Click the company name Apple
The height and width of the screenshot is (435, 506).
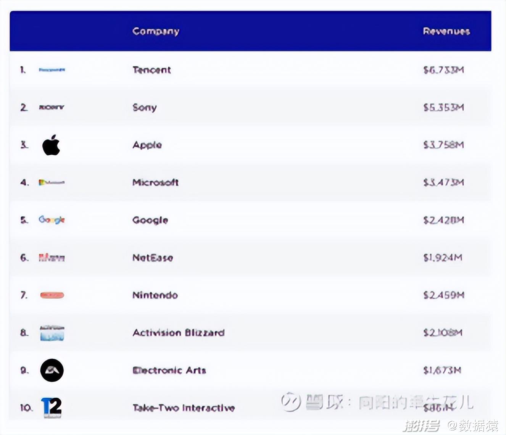[147, 145]
